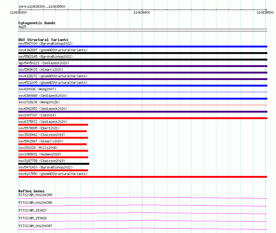Select the black bar under nsv5562145
This screenshot has height=233, width=276.
(143, 60)
